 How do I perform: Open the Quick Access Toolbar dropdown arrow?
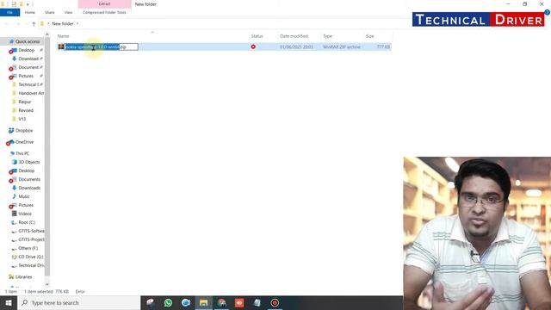point(28,4)
